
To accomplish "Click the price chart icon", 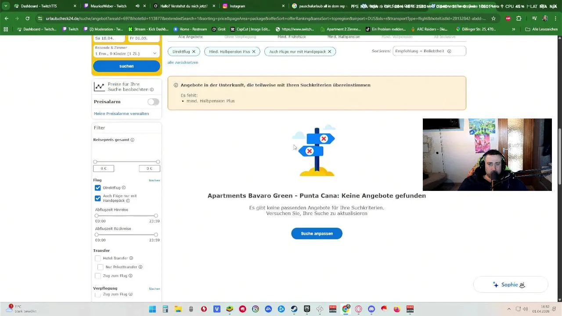I will click(x=100, y=86).
